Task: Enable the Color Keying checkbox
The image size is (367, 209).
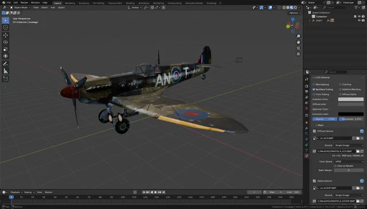Action: click(x=314, y=94)
